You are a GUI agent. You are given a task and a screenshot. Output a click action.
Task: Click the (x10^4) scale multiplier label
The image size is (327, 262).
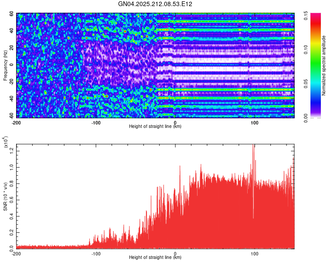click(x=6, y=142)
